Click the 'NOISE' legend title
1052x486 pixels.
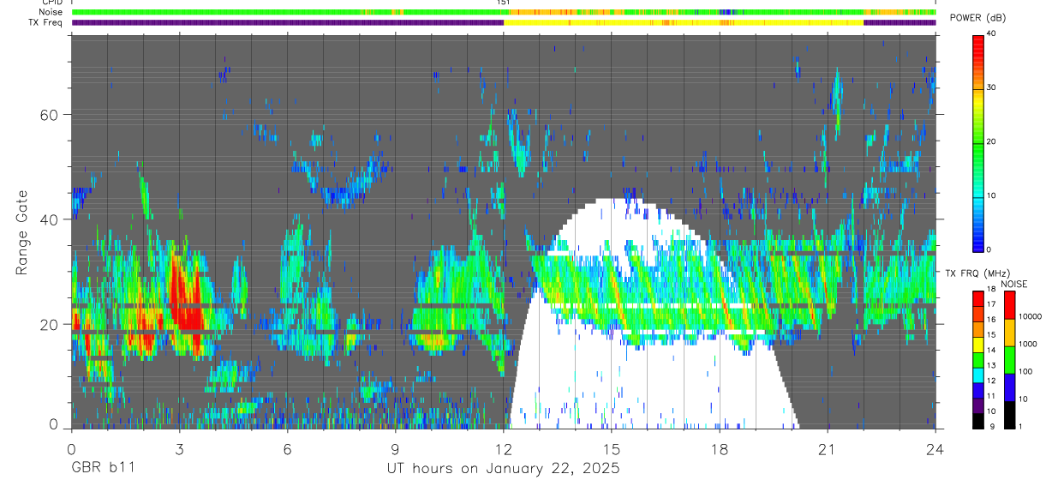coord(1013,284)
